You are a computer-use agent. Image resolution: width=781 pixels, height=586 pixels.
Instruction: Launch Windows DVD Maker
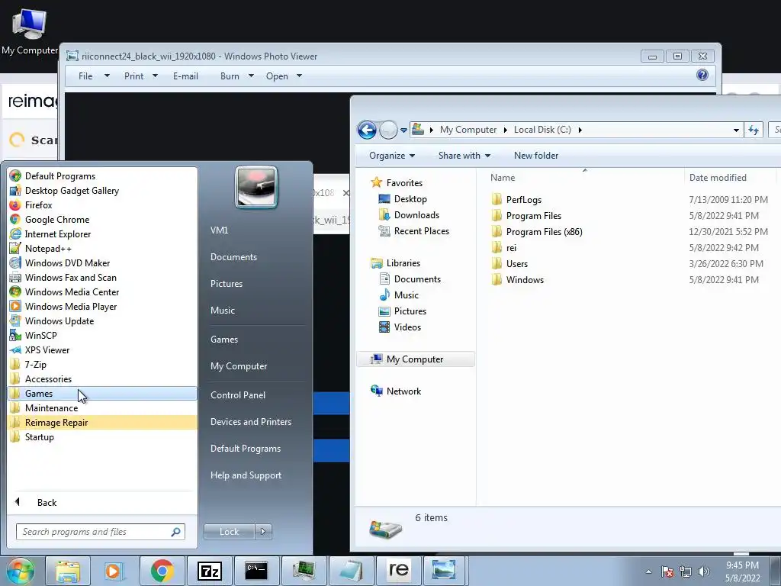[102, 262]
